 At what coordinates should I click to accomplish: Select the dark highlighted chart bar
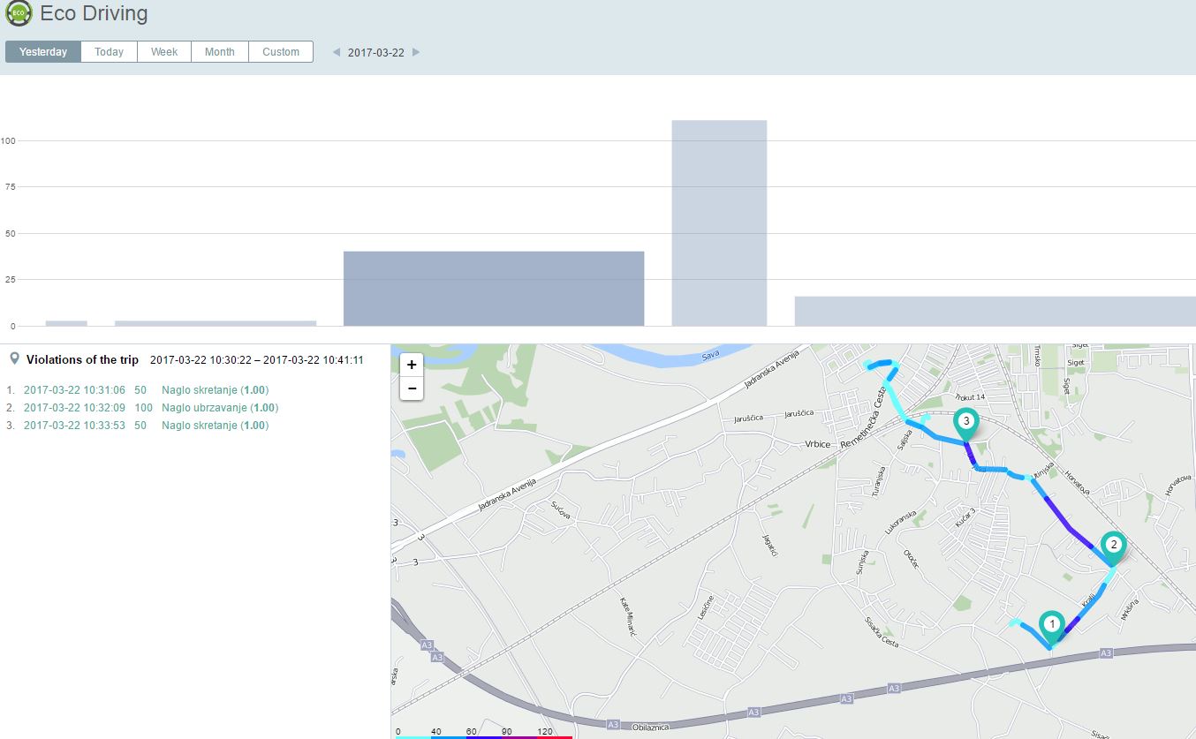493,289
